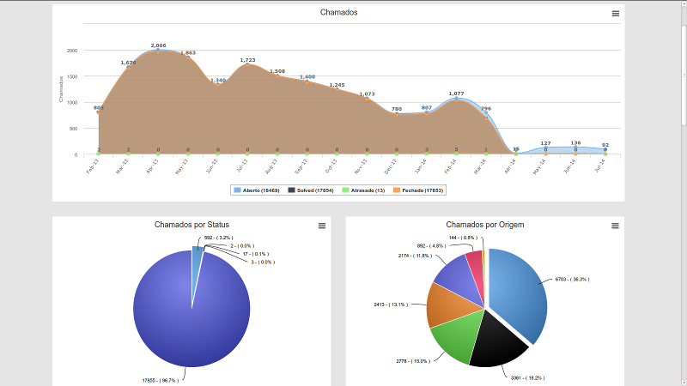Select the small blue 3.2% status slice

(x=198, y=255)
